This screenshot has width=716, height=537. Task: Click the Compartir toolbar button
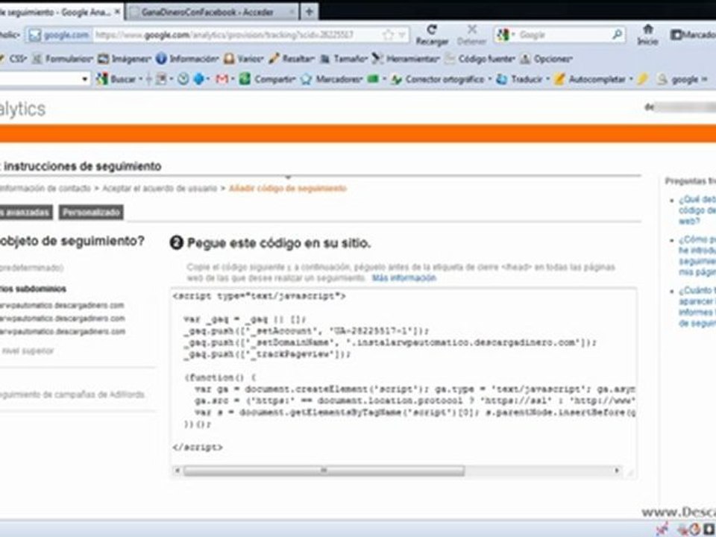click(x=268, y=79)
